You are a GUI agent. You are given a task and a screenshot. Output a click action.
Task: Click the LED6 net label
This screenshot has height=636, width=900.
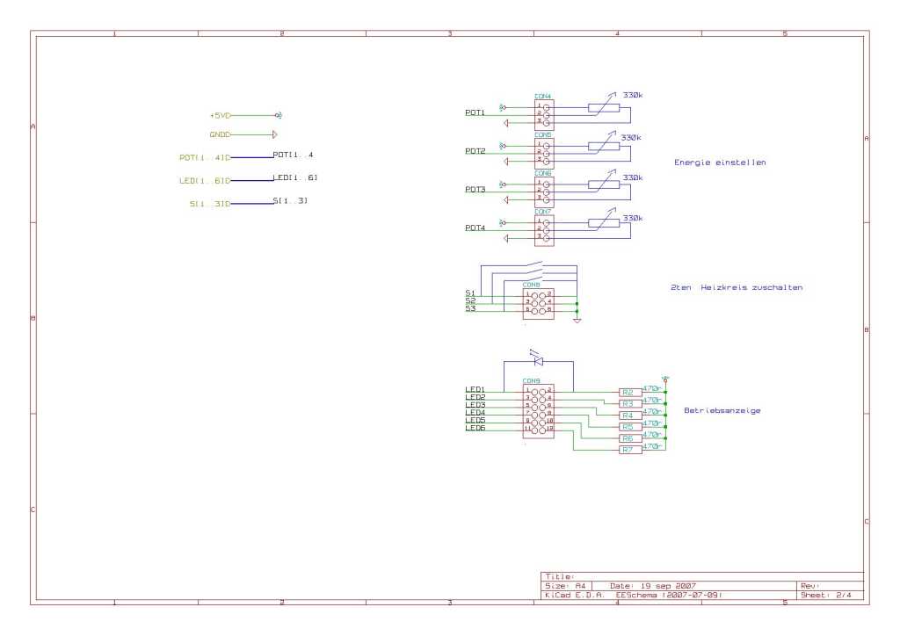click(475, 428)
